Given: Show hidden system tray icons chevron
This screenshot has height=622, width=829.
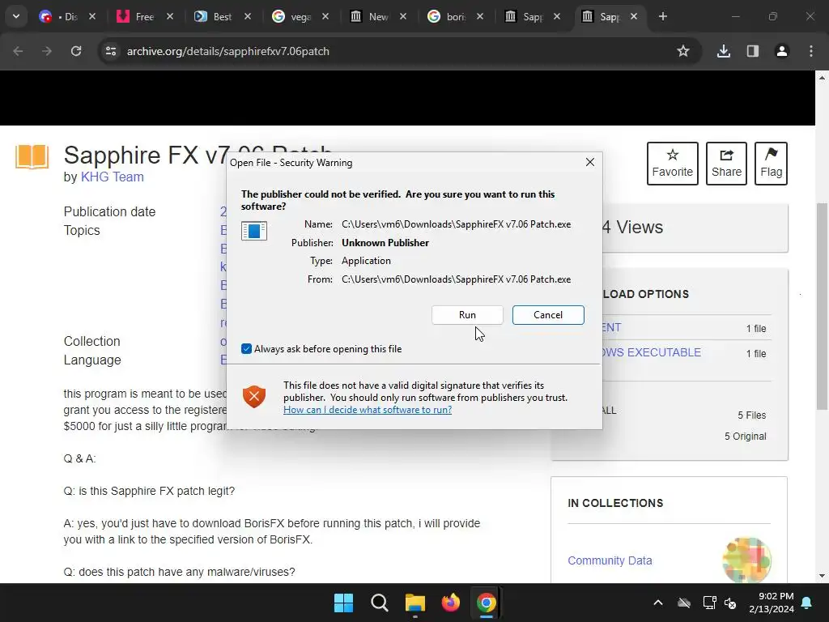Looking at the screenshot, I should click(658, 603).
